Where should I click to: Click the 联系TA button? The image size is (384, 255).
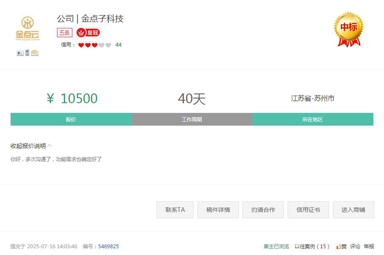[175, 210]
